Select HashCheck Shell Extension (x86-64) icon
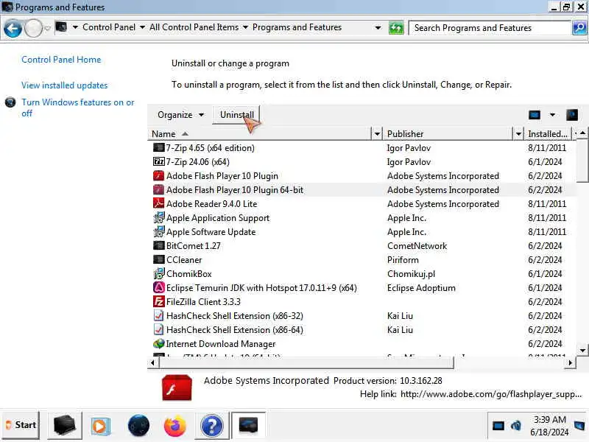 coord(159,329)
